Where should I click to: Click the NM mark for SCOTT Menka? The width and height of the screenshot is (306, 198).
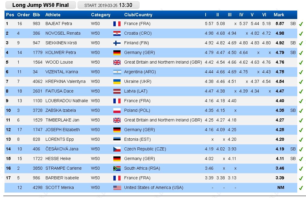[x=280, y=188]
